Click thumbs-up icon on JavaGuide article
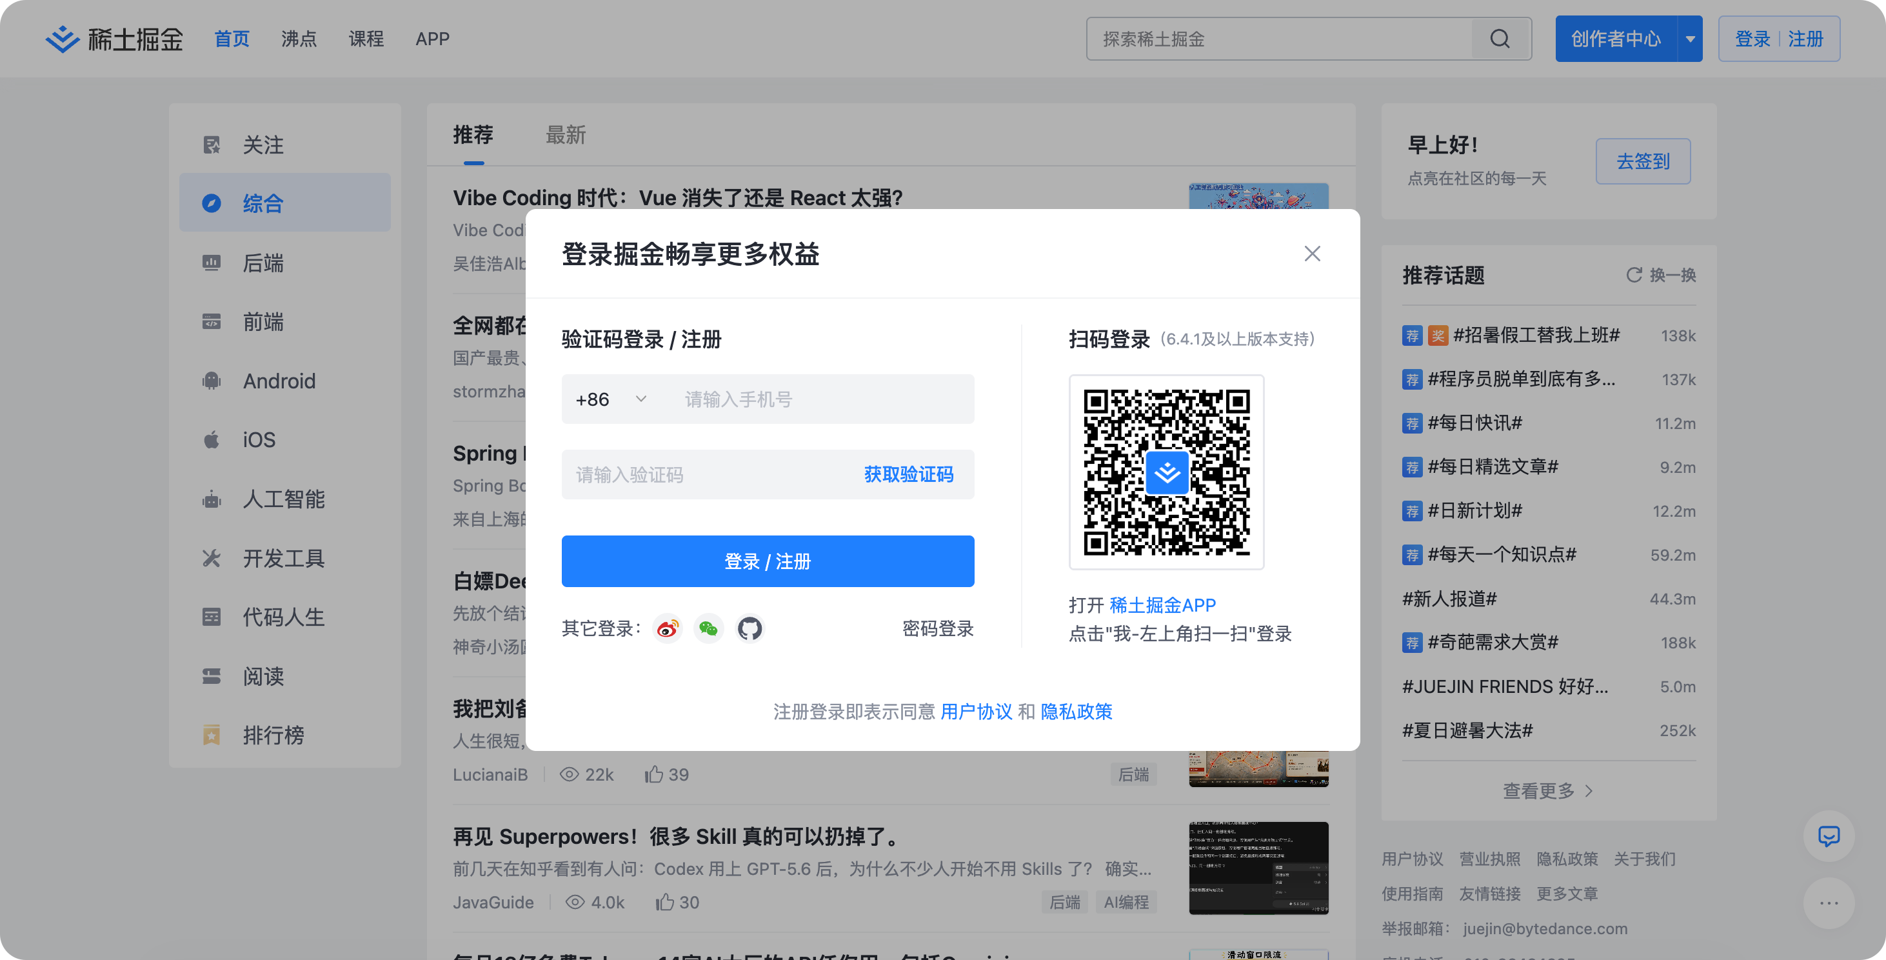Viewport: 1886px width, 960px height. tap(665, 902)
